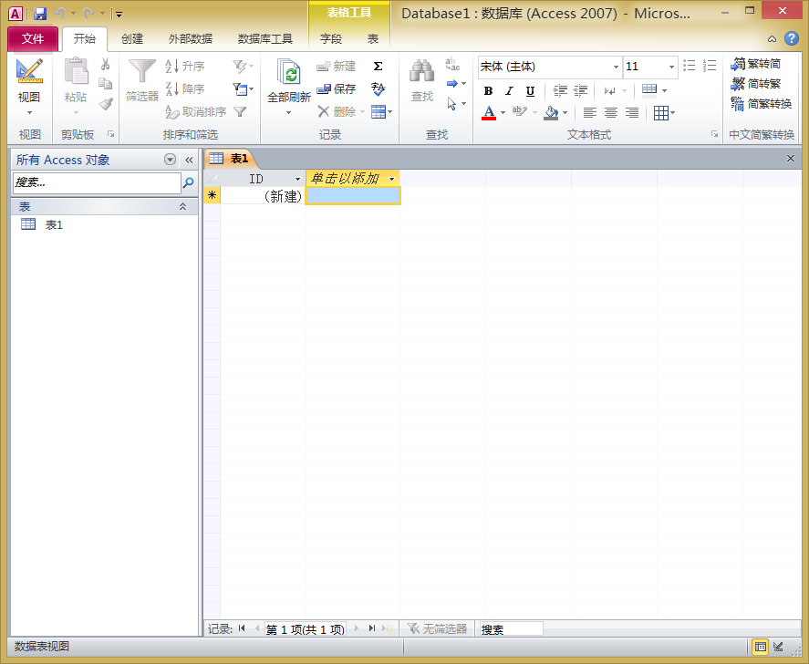Click 新建 new record button
Image resolution: width=809 pixels, height=664 pixels.
click(x=337, y=66)
